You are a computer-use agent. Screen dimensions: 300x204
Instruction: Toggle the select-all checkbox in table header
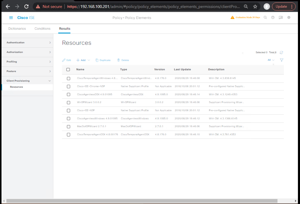[x=68, y=70]
